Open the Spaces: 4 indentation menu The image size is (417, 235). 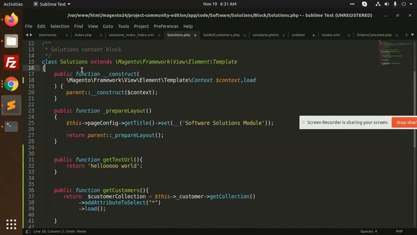(x=368, y=232)
